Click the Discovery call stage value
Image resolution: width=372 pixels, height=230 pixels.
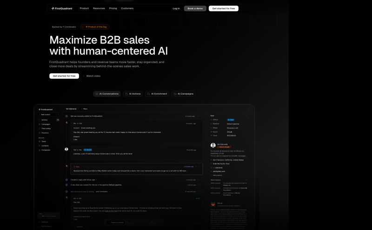pos(232,128)
